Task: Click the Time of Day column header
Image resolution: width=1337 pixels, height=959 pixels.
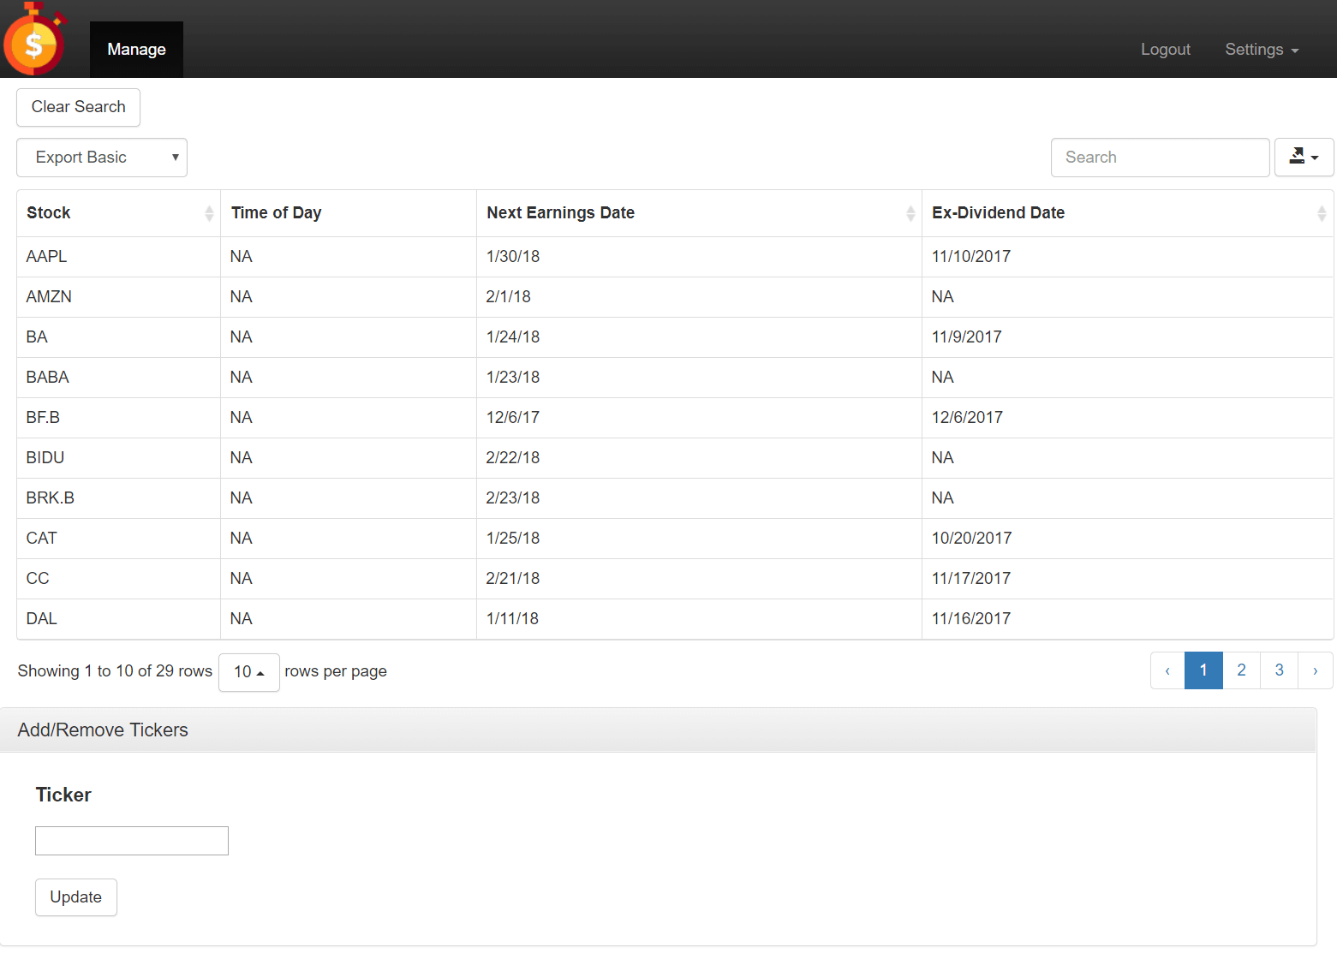Action: click(x=348, y=213)
